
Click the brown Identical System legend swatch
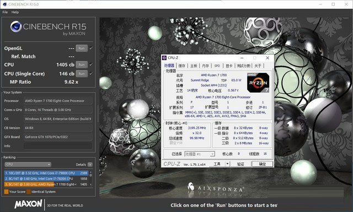tap(29, 192)
